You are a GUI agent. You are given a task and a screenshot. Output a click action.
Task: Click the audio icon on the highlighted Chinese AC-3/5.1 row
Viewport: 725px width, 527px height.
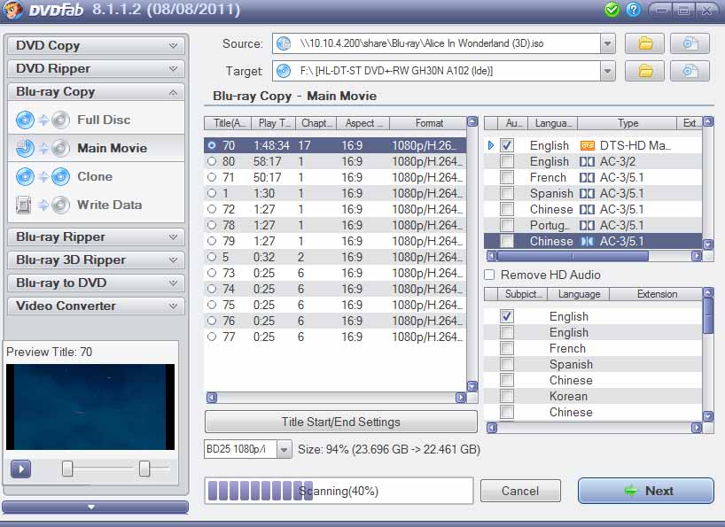click(x=588, y=241)
